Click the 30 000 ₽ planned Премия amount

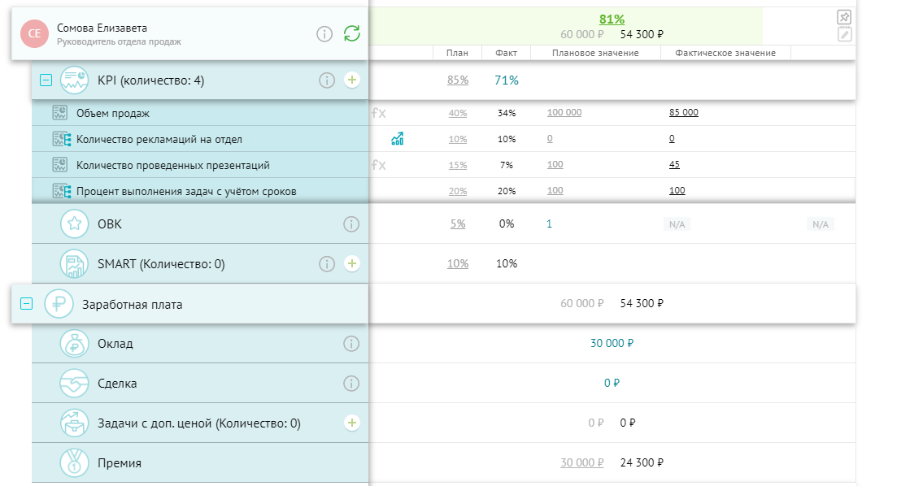click(582, 463)
